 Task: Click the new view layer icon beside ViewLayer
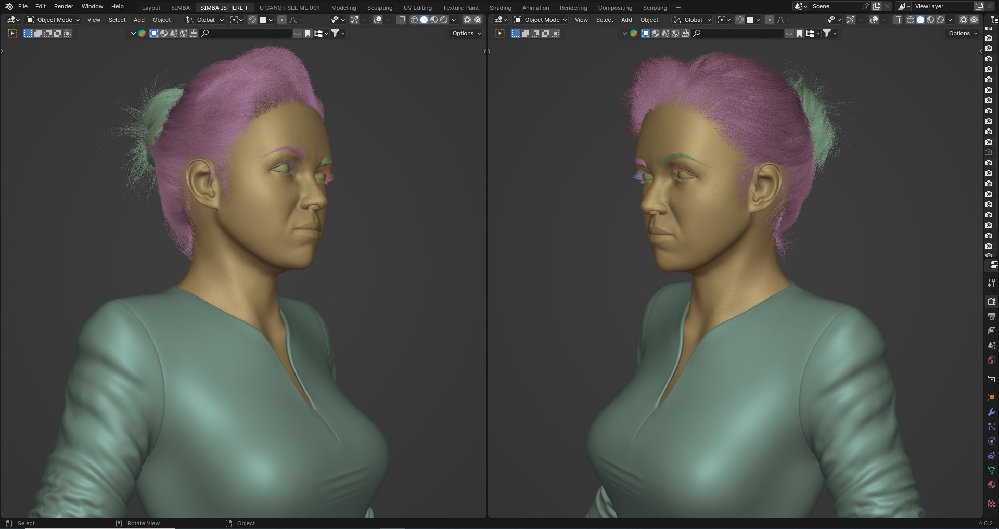[979, 6]
